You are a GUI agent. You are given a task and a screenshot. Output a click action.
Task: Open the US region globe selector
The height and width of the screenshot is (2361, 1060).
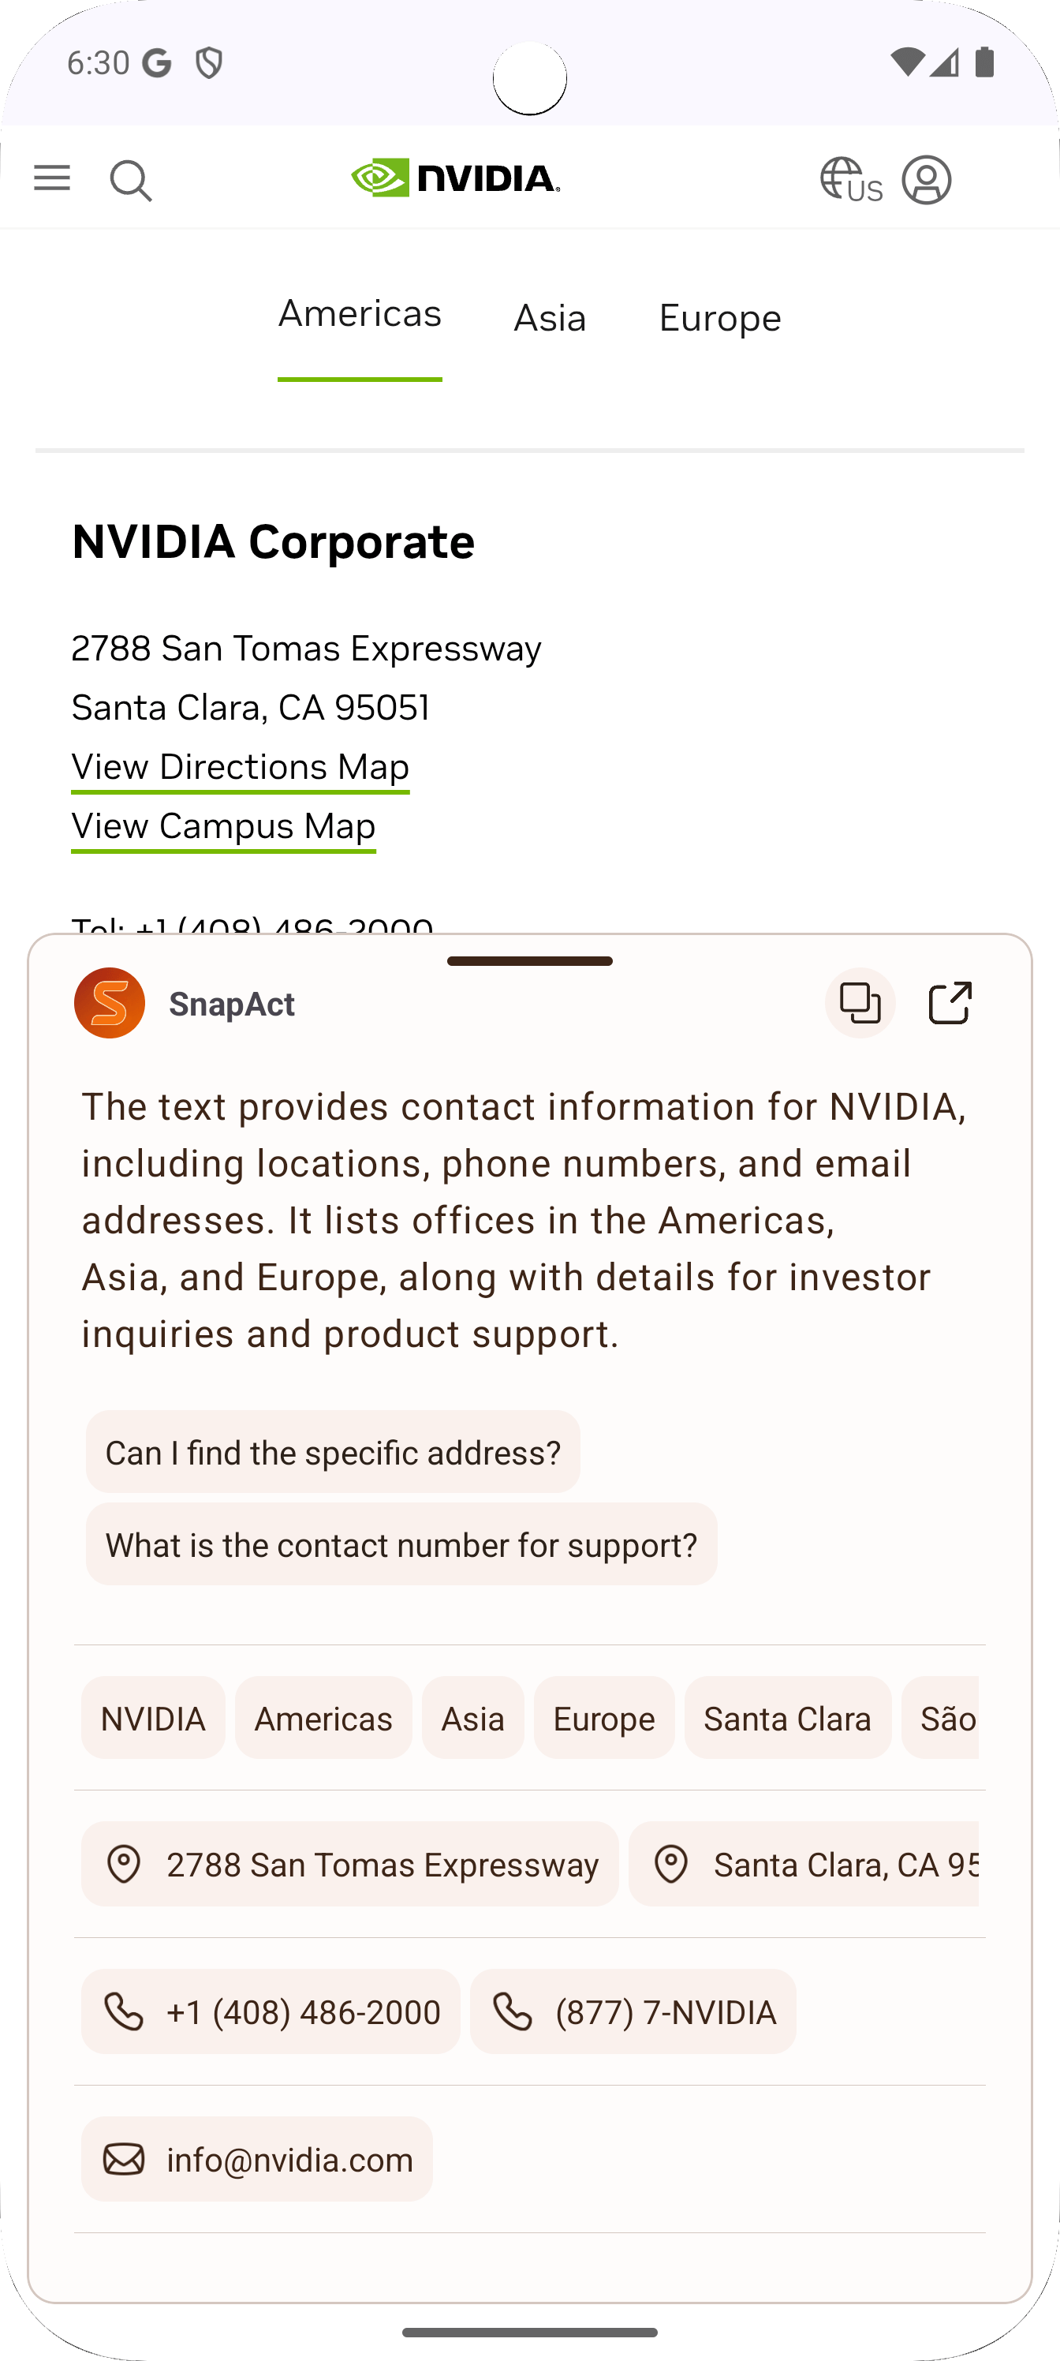[x=850, y=180]
